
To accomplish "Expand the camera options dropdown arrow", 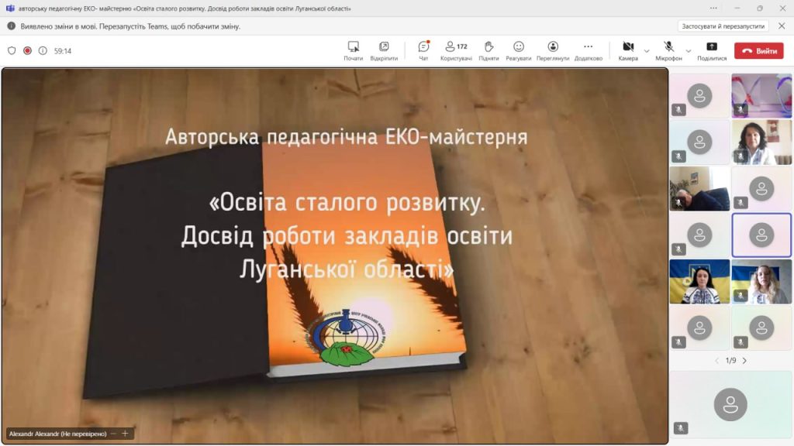I will (x=647, y=51).
